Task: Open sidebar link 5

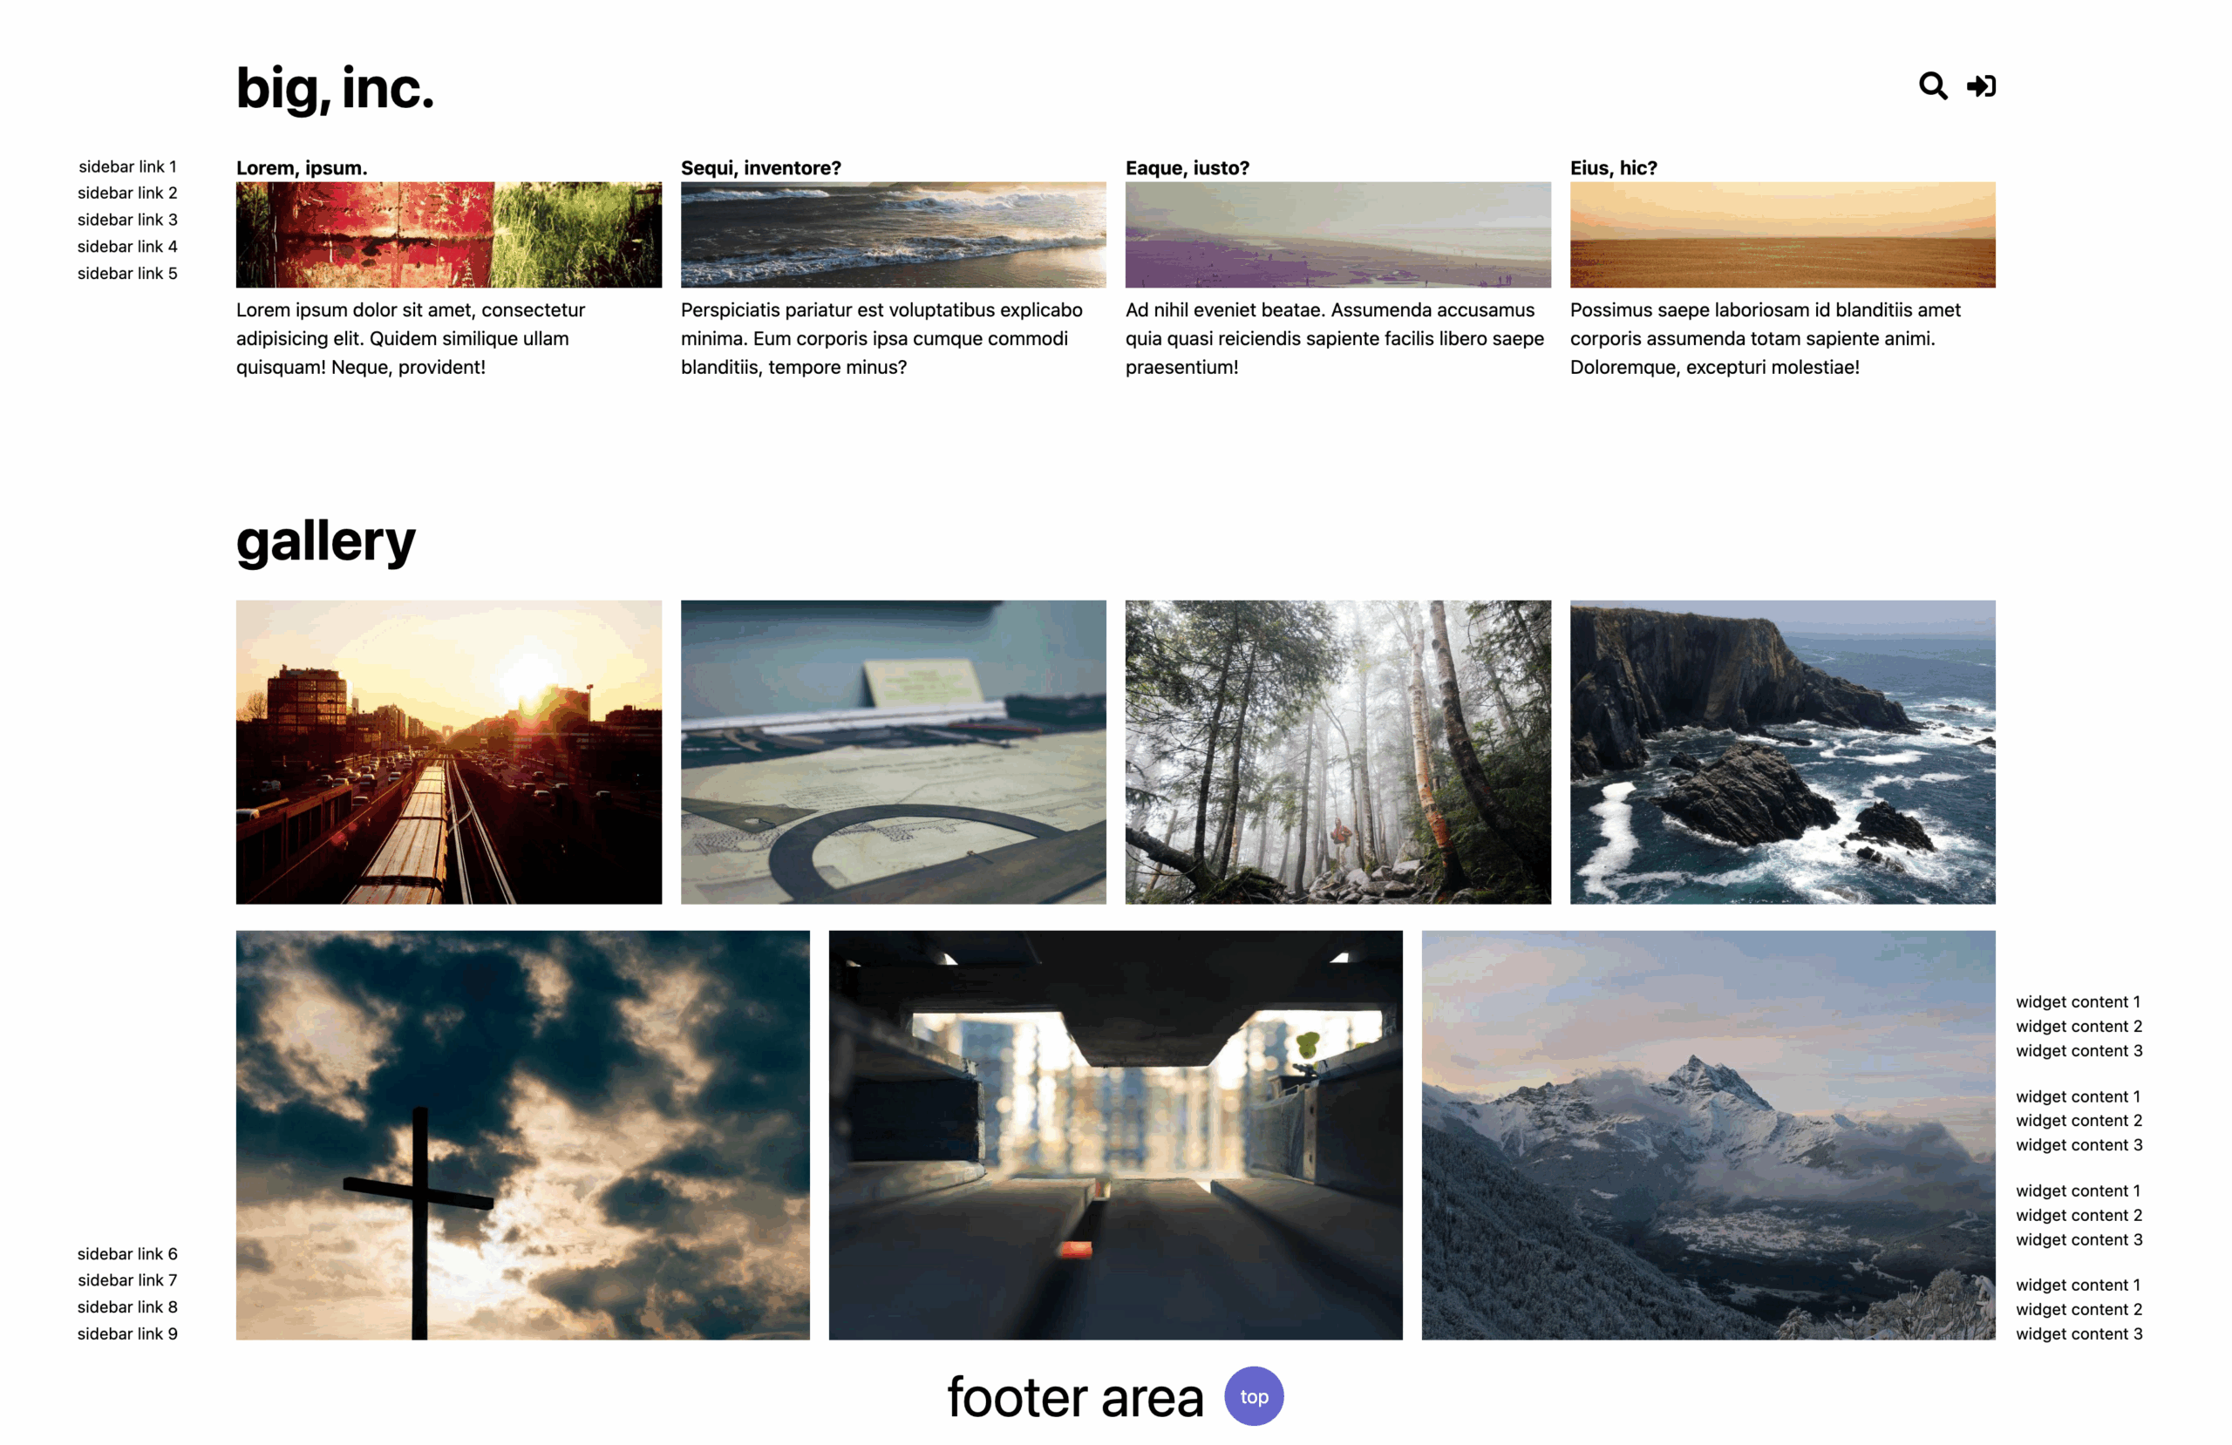Action: 127,273
